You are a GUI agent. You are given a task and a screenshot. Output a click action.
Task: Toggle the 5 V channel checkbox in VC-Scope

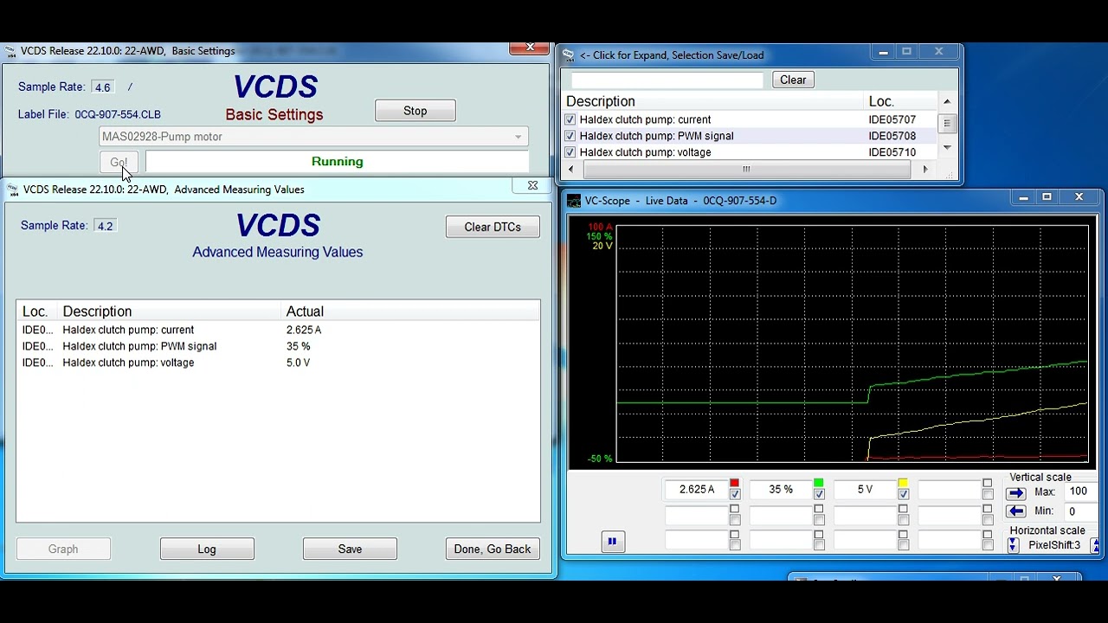(903, 495)
